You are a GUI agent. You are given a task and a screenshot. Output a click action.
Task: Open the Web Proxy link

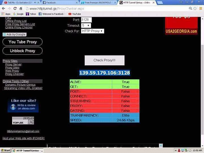tap(12, 71)
